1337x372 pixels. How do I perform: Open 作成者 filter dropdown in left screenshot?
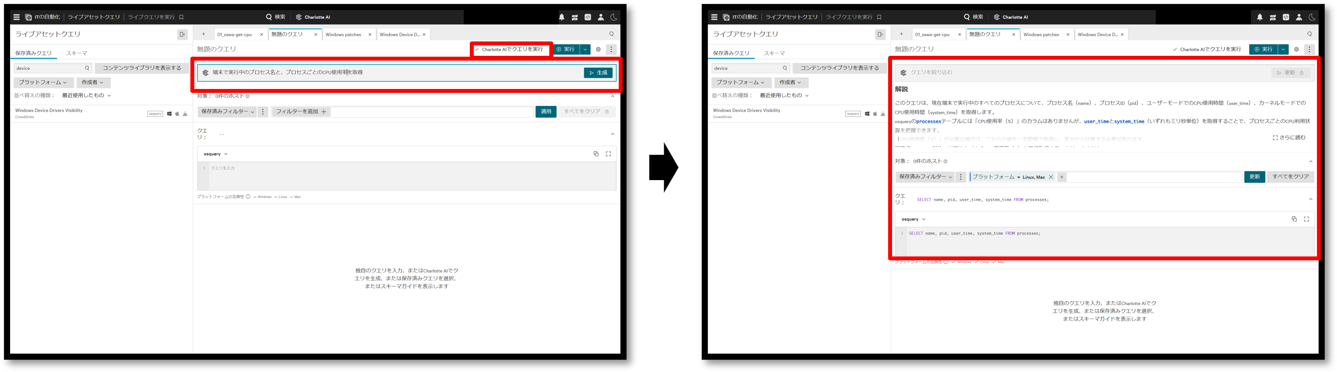(93, 82)
